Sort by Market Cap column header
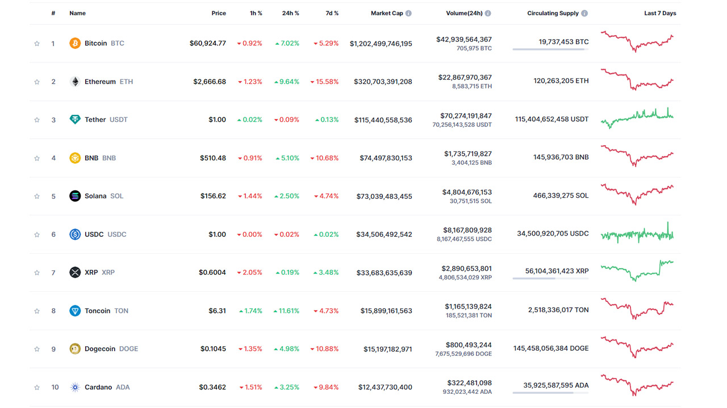 point(387,13)
